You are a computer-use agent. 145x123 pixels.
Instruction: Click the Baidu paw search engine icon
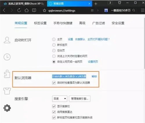point(106,10)
